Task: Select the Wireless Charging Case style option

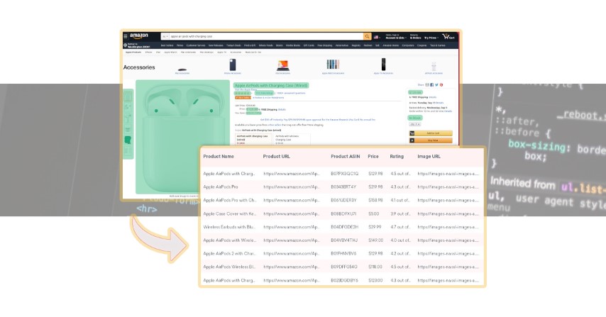Action: (x=292, y=140)
